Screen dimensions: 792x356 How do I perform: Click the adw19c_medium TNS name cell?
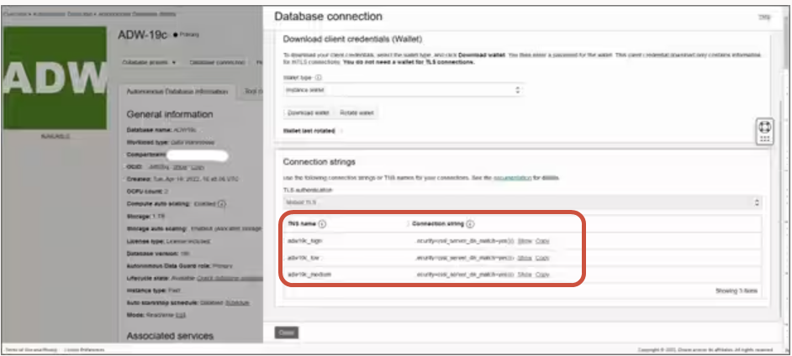point(309,275)
